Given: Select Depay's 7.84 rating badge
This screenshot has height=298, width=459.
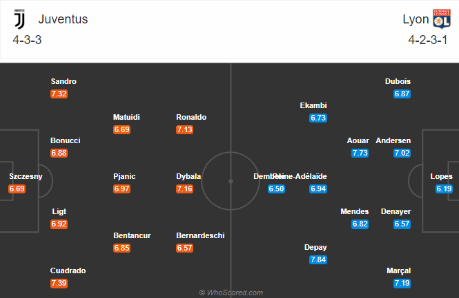Looking at the screenshot, I should click(x=318, y=259).
